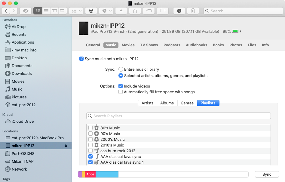Go back with the left chevron button
Screen dimensions: 285x182
click(x=6, y=11)
